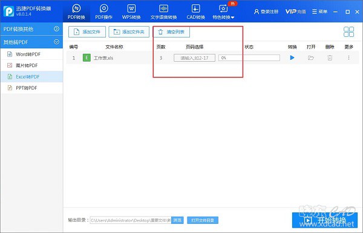Open the 菜单 hamburger menu
Image resolution: width=363 pixels, height=233 pixels.
pyautogui.click(x=319, y=11)
